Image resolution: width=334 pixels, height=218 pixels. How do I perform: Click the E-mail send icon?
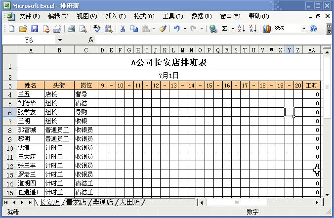tap(57, 29)
